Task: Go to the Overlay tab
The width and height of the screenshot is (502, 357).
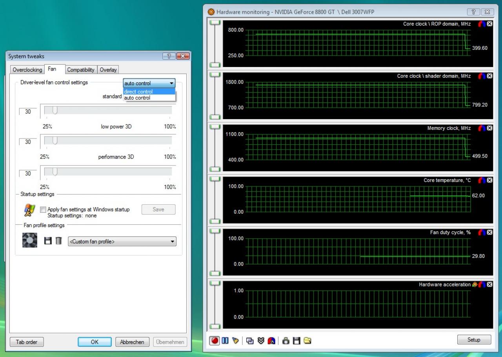Action: click(108, 70)
